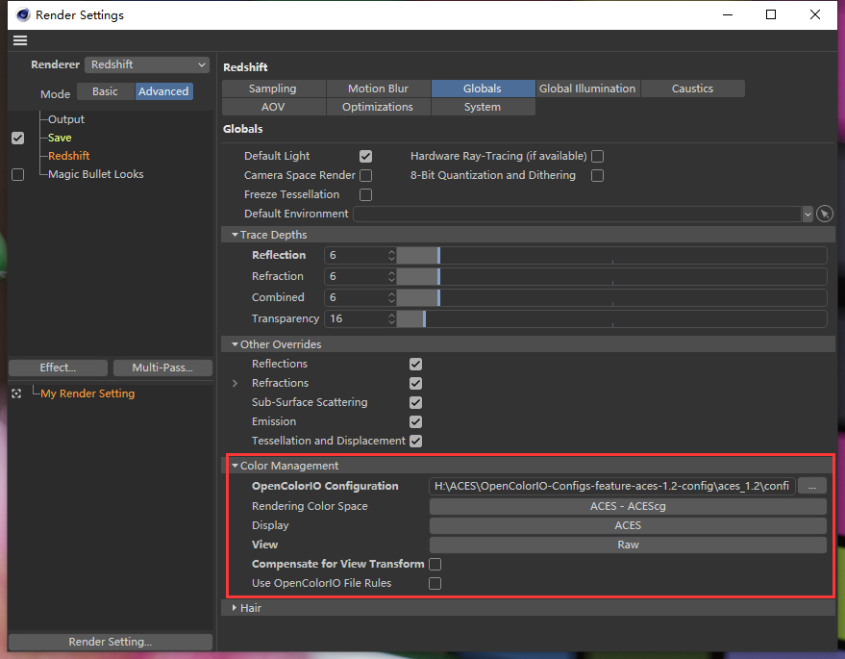
Task: Open the Default Environment dropdown arrow
Action: click(808, 215)
